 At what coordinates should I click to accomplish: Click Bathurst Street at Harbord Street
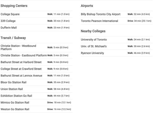[36, 62]
